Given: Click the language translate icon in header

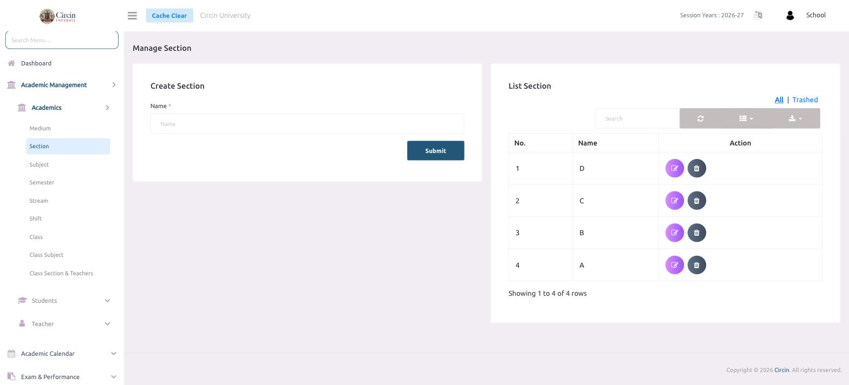Looking at the screenshot, I should click(758, 15).
